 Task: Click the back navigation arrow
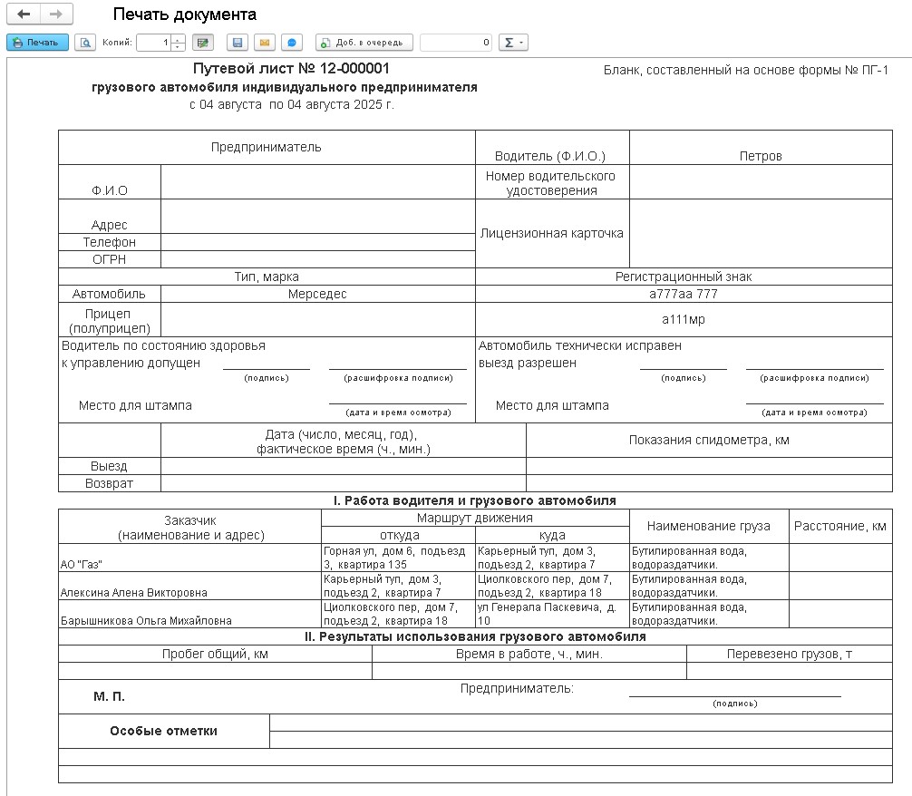tap(24, 15)
